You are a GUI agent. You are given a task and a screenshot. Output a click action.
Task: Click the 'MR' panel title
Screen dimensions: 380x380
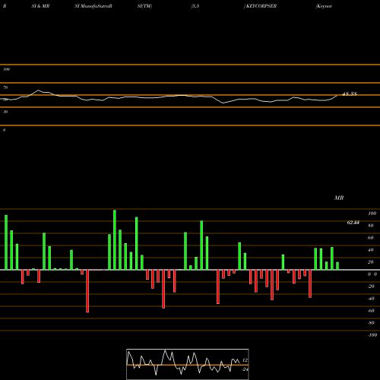pos(339,198)
